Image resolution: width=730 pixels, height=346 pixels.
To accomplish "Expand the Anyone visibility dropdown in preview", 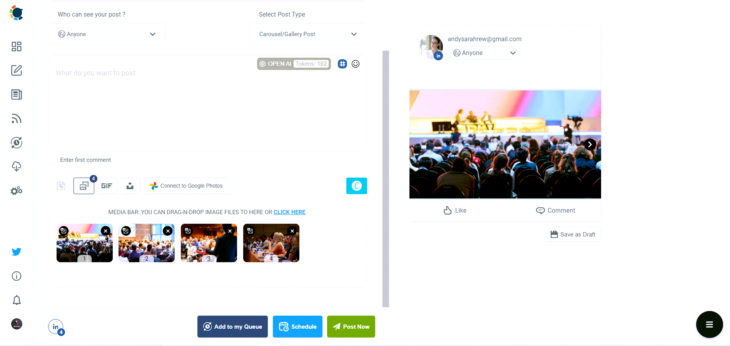I will tap(484, 53).
